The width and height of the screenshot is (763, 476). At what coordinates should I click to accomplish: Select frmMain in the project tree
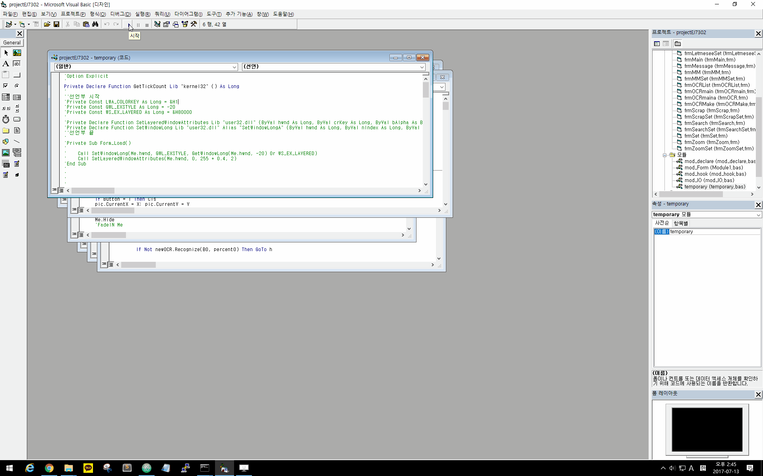pyautogui.click(x=710, y=60)
